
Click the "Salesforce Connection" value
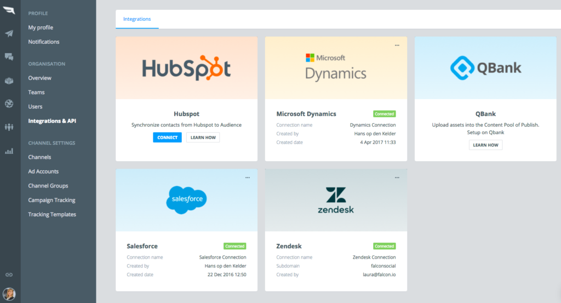(x=222, y=257)
